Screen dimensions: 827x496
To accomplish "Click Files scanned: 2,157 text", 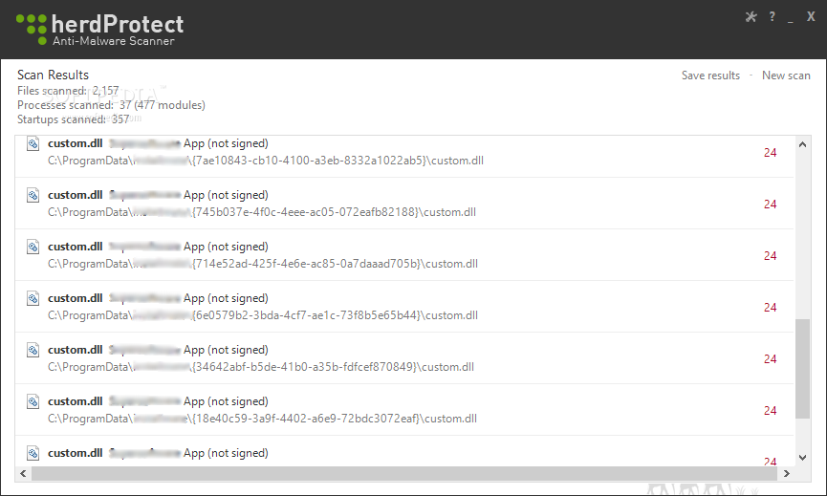I will (x=68, y=91).
